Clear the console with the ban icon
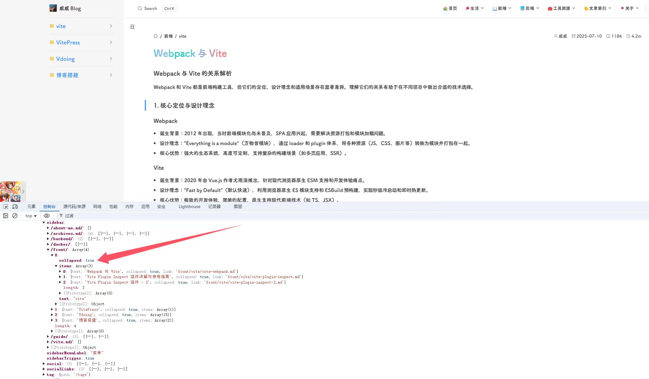Image resolution: width=649 pixels, height=379 pixels. tap(15, 216)
